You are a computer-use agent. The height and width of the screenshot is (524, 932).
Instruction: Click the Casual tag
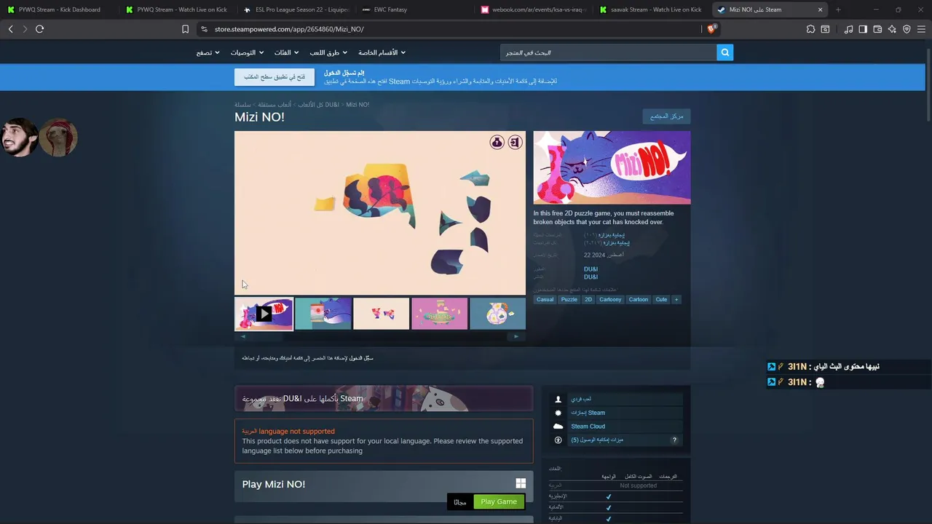point(545,300)
